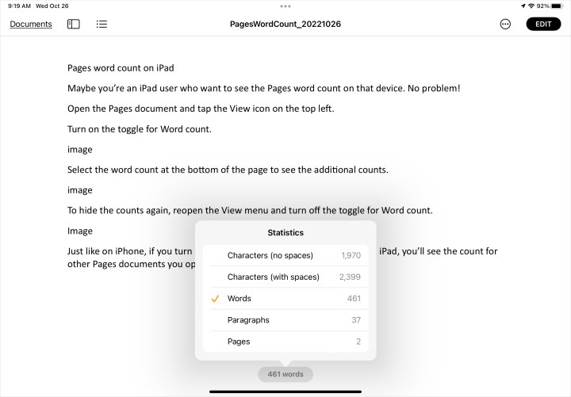The height and width of the screenshot is (397, 571).
Task: Select Characters (with spaces) statistic
Action: click(285, 277)
